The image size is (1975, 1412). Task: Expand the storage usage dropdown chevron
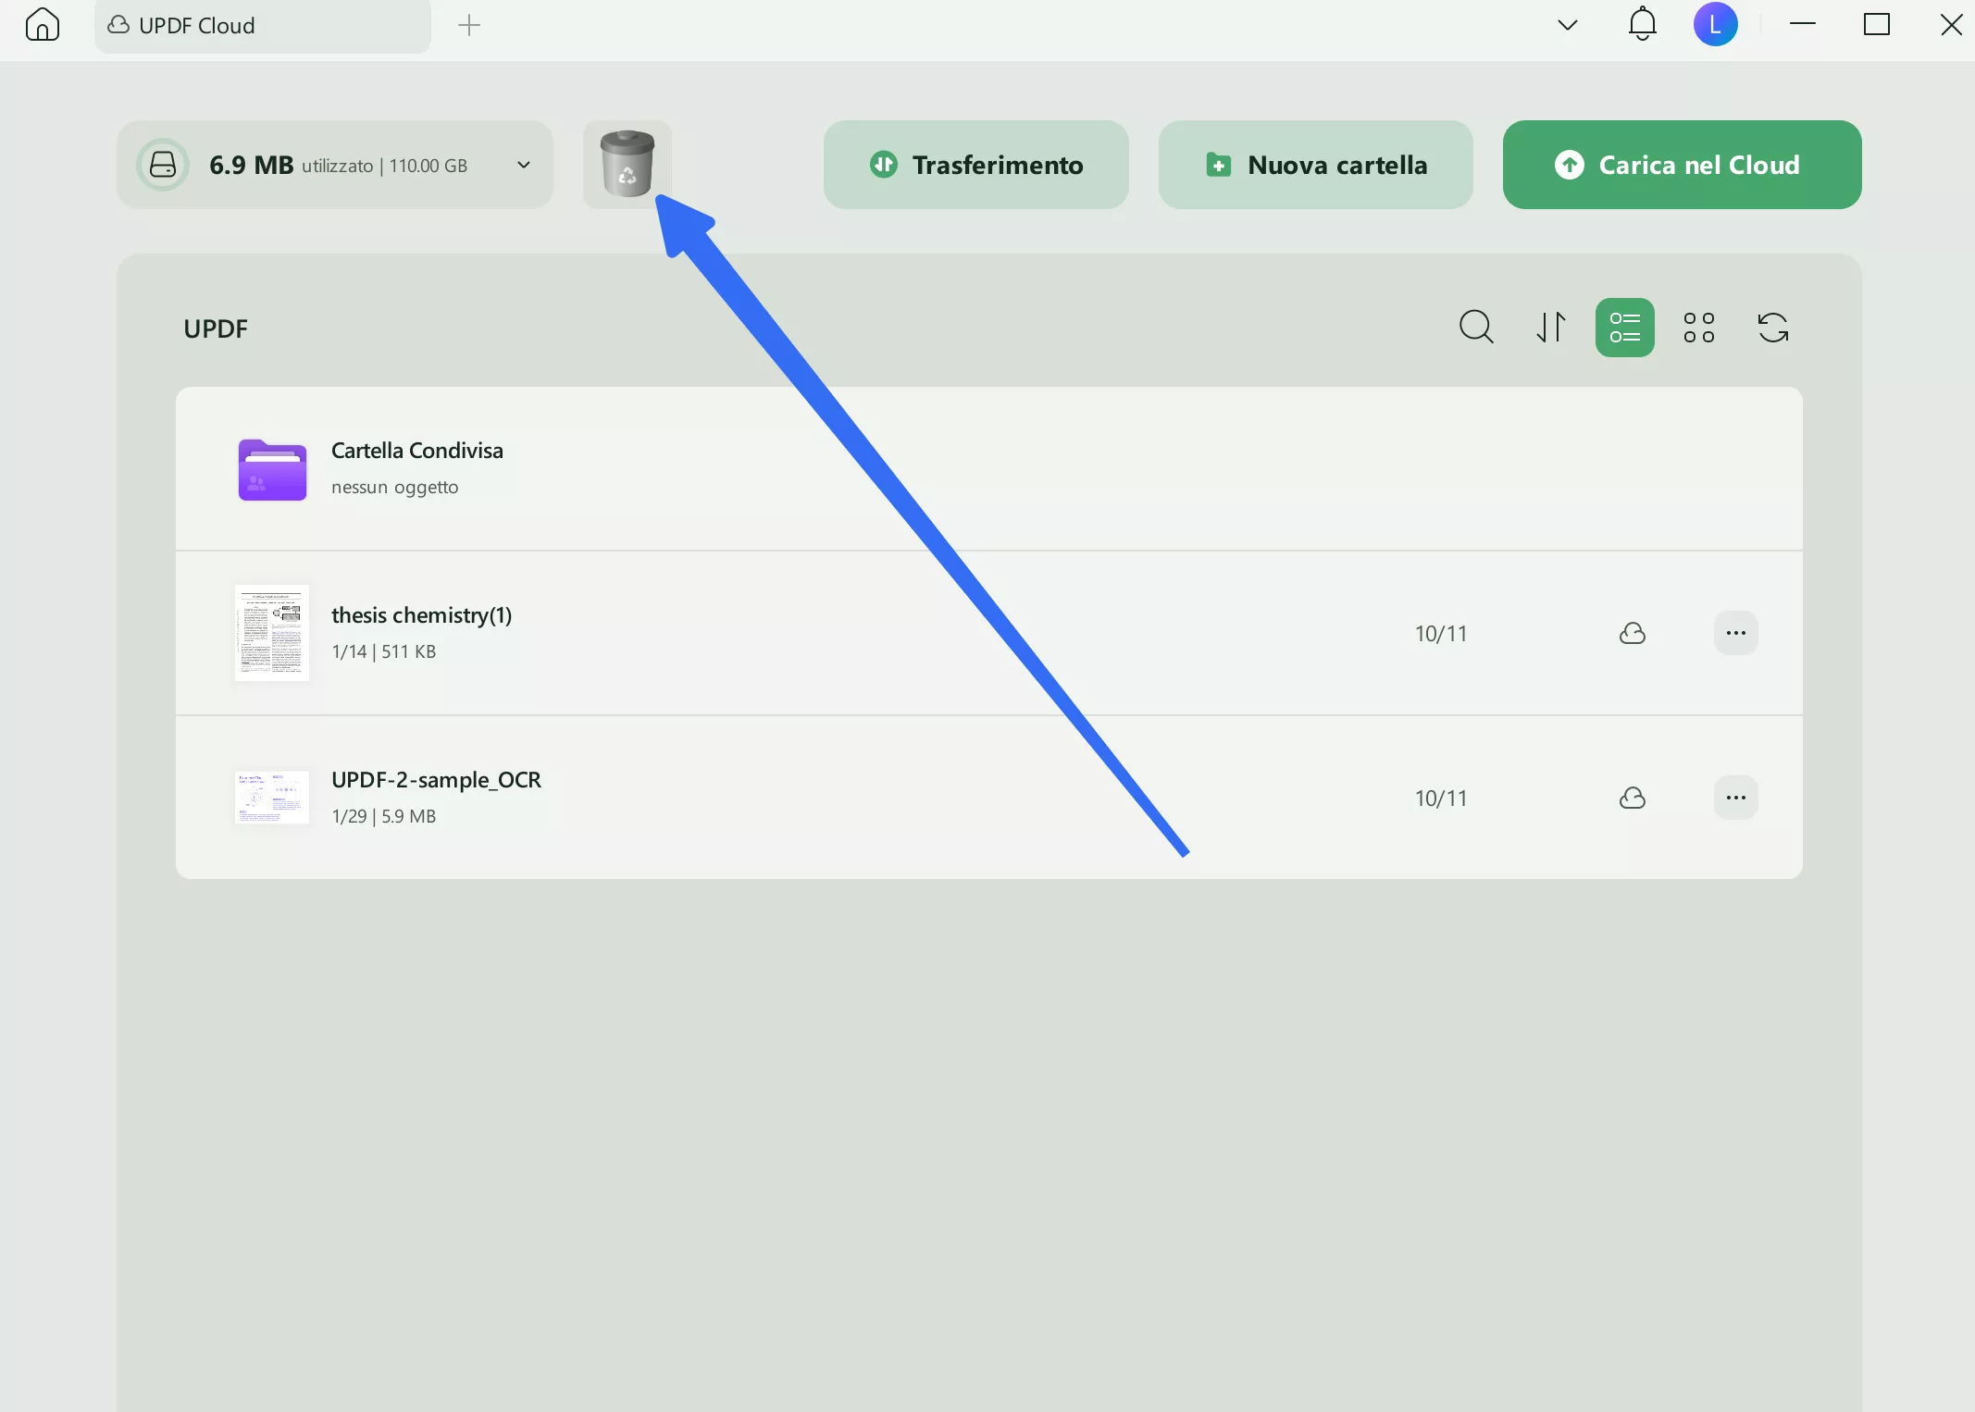point(524,165)
